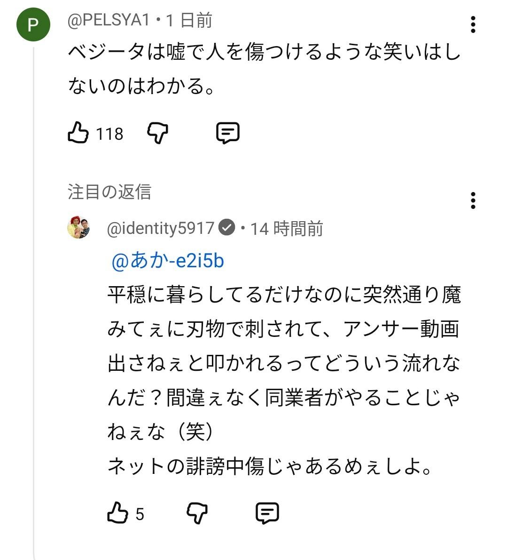This screenshot has width=507, height=560.
Task: Dislike the reply from @identity5917
Action: 197,513
